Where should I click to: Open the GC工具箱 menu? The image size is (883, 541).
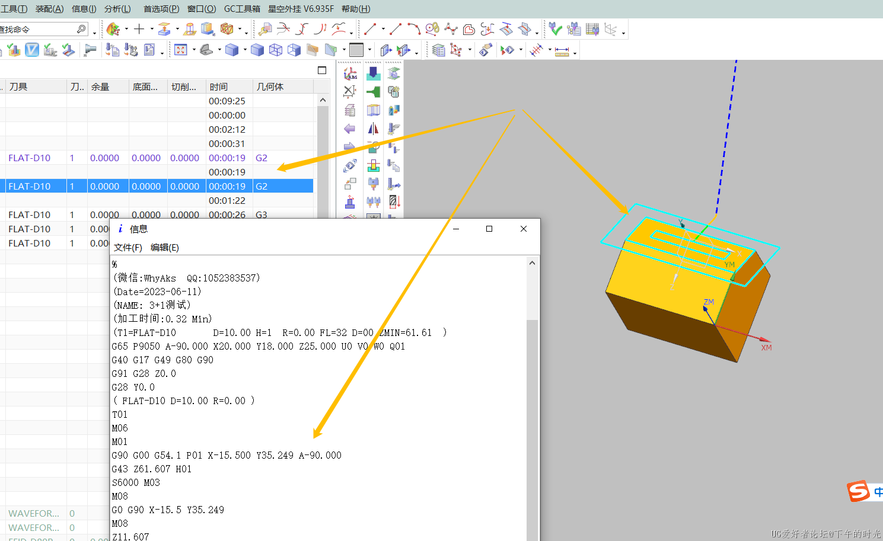tap(242, 9)
